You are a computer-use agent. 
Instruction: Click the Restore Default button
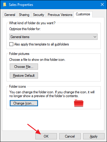[x=24, y=76]
